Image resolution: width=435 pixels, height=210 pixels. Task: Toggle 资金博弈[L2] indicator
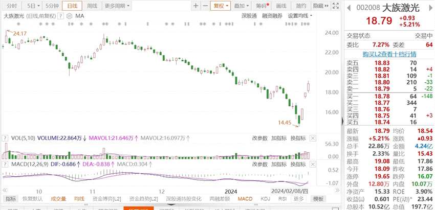point(107,199)
